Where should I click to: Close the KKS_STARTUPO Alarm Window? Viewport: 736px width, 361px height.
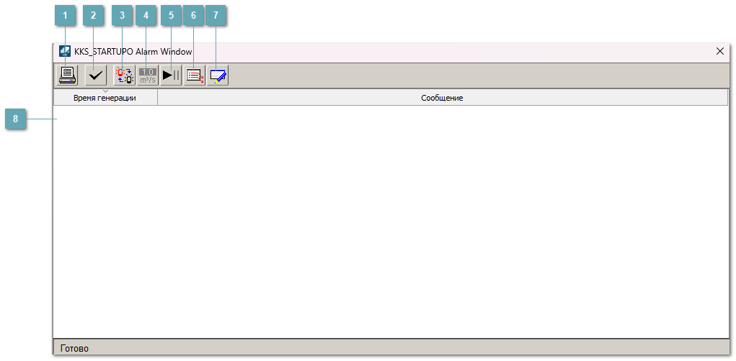click(x=719, y=52)
